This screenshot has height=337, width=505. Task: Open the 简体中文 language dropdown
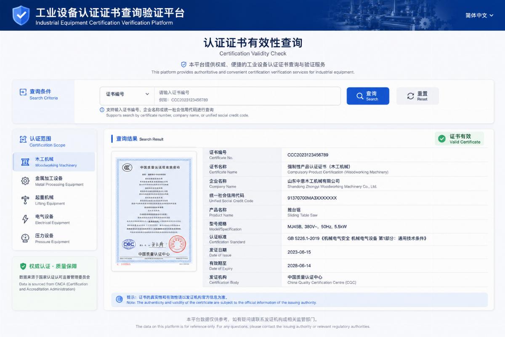pyautogui.click(x=479, y=15)
